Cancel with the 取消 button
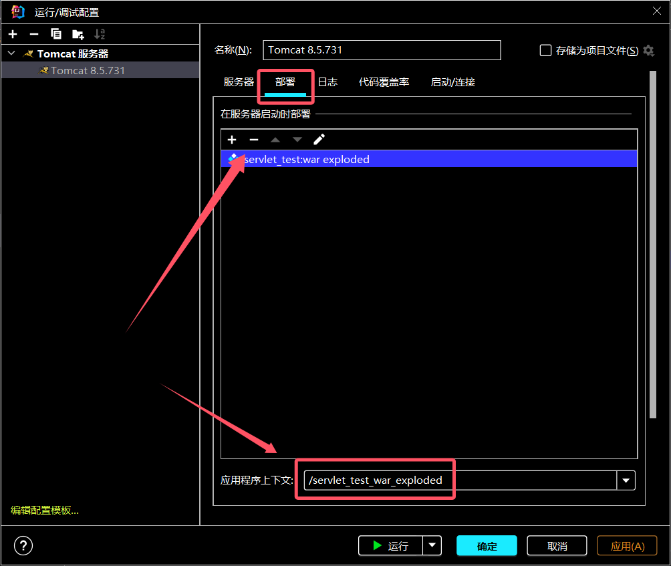The height and width of the screenshot is (566, 671). pos(557,545)
